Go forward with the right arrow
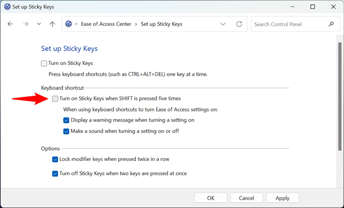The image size is (344, 208). pyautogui.click(x=25, y=24)
